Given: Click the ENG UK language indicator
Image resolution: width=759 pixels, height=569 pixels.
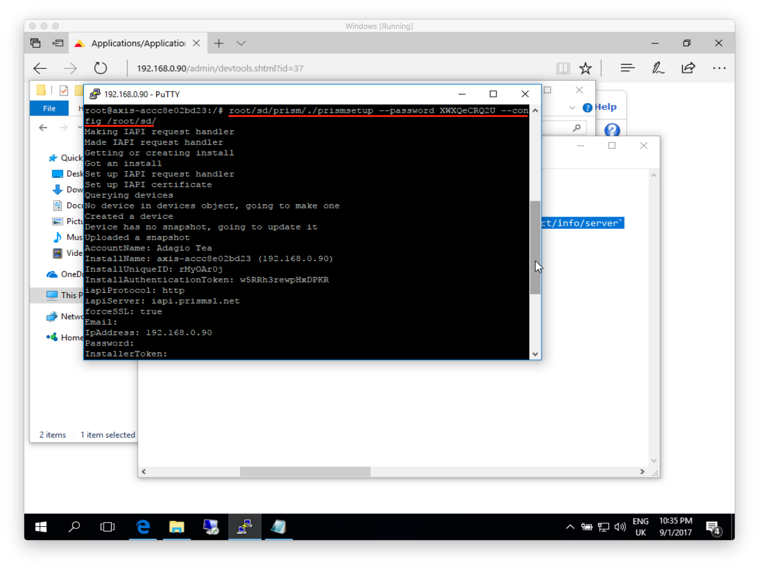Looking at the screenshot, I should 640,527.
